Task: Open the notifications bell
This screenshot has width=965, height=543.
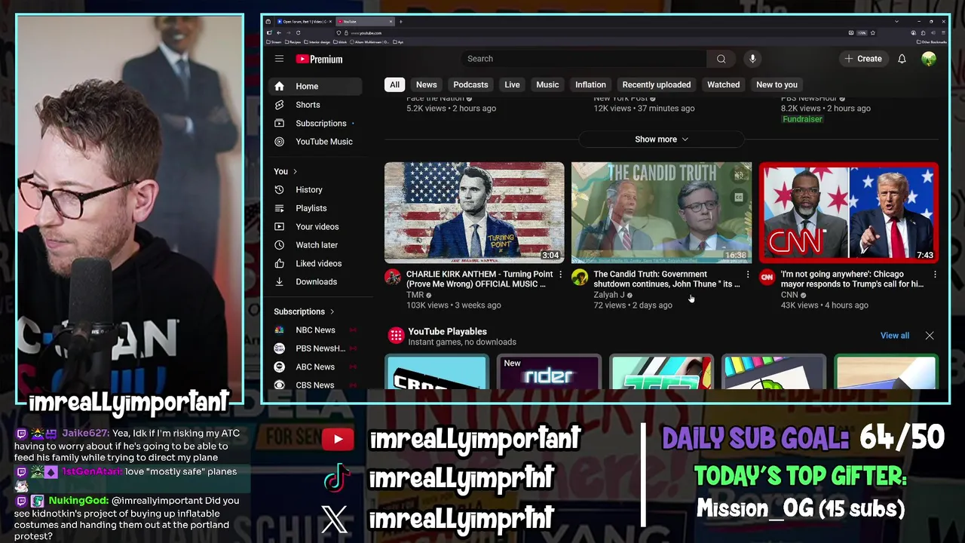Action: (902, 59)
